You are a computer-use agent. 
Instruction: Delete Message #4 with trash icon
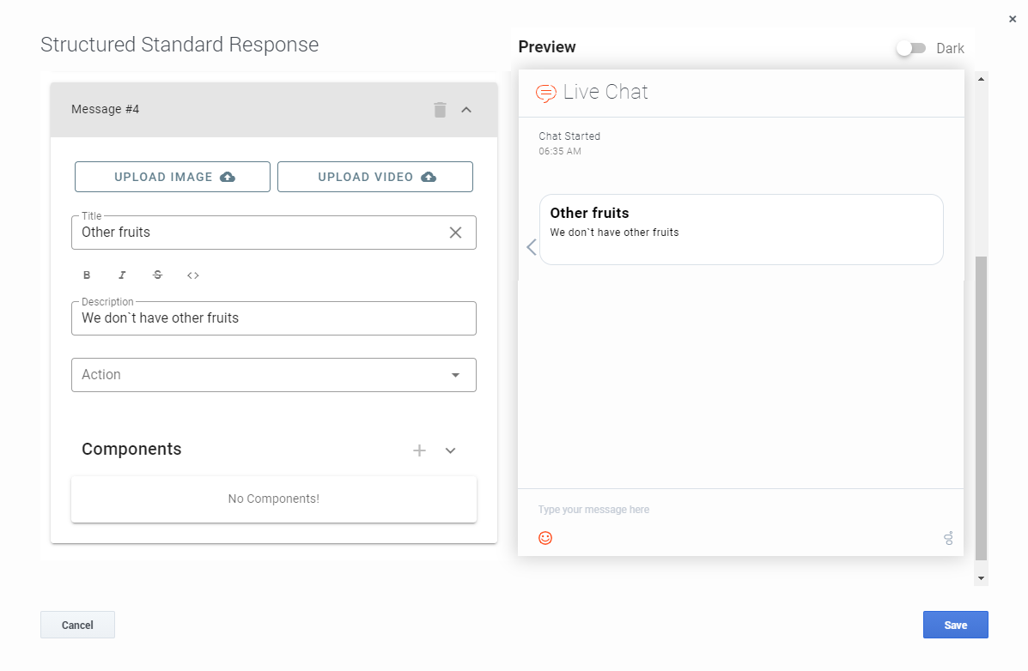pyautogui.click(x=440, y=110)
